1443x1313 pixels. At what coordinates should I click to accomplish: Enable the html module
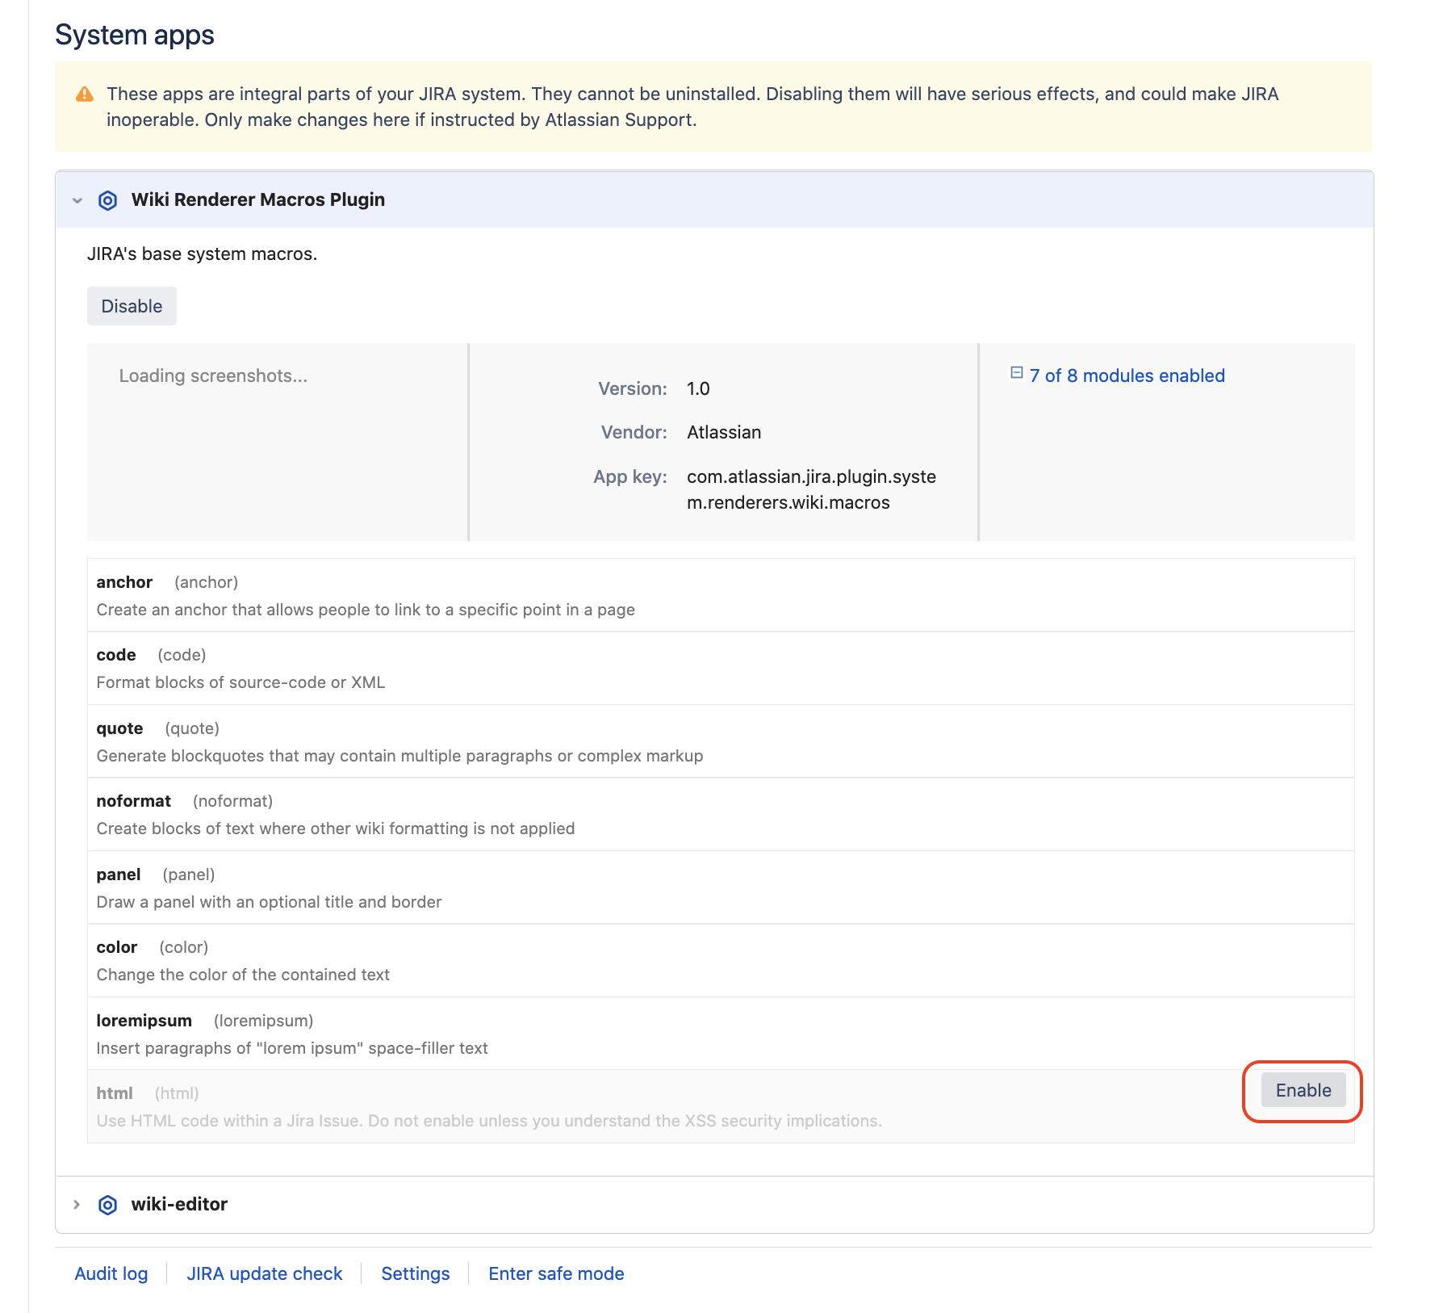[1303, 1090]
